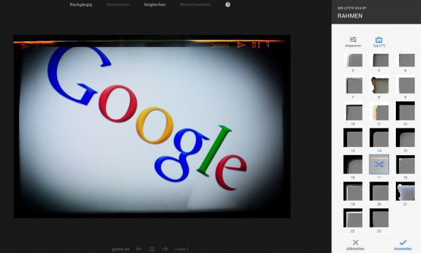Pick frame thumbnail 23

click(x=379, y=218)
